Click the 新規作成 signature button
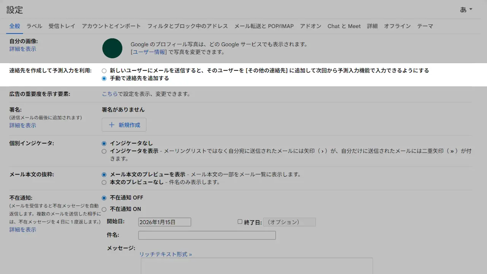The width and height of the screenshot is (487, 274). pyautogui.click(x=124, y=125)
